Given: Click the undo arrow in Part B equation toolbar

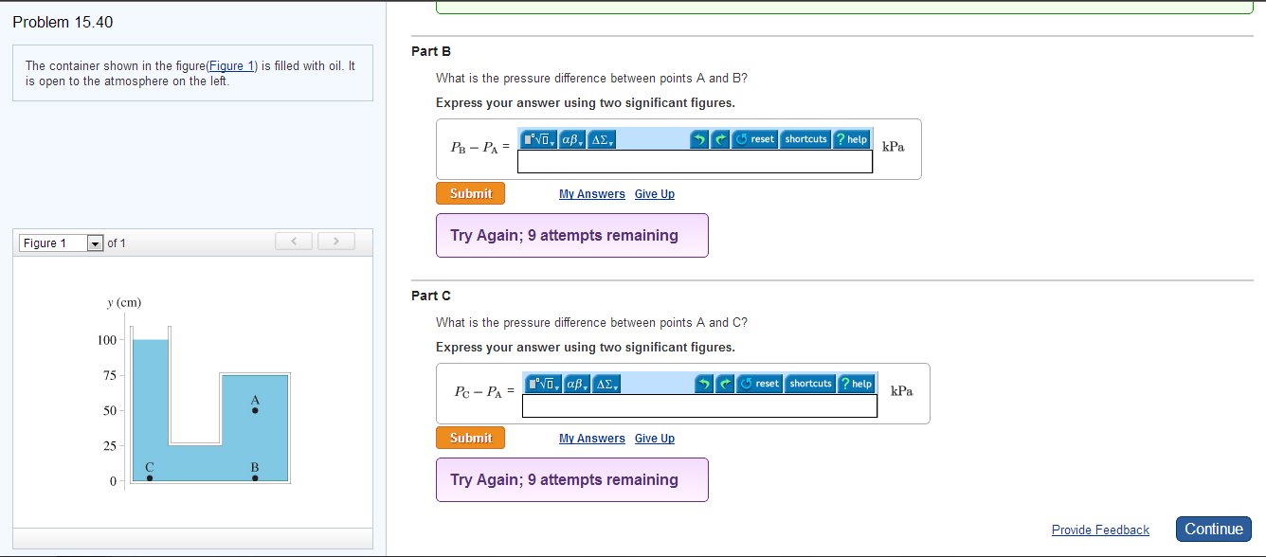Looking at the screenshot, I should point(699,138).
